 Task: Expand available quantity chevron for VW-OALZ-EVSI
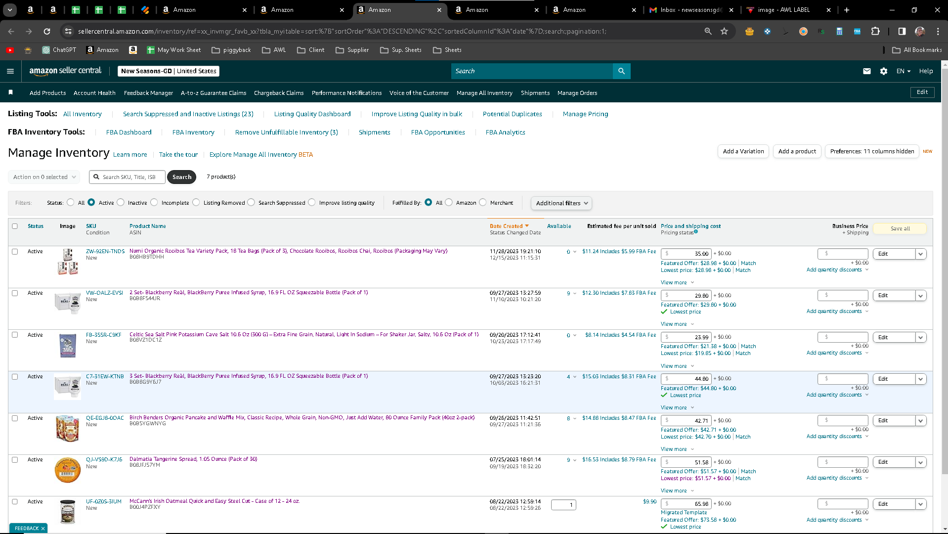(x=575, y=293)
